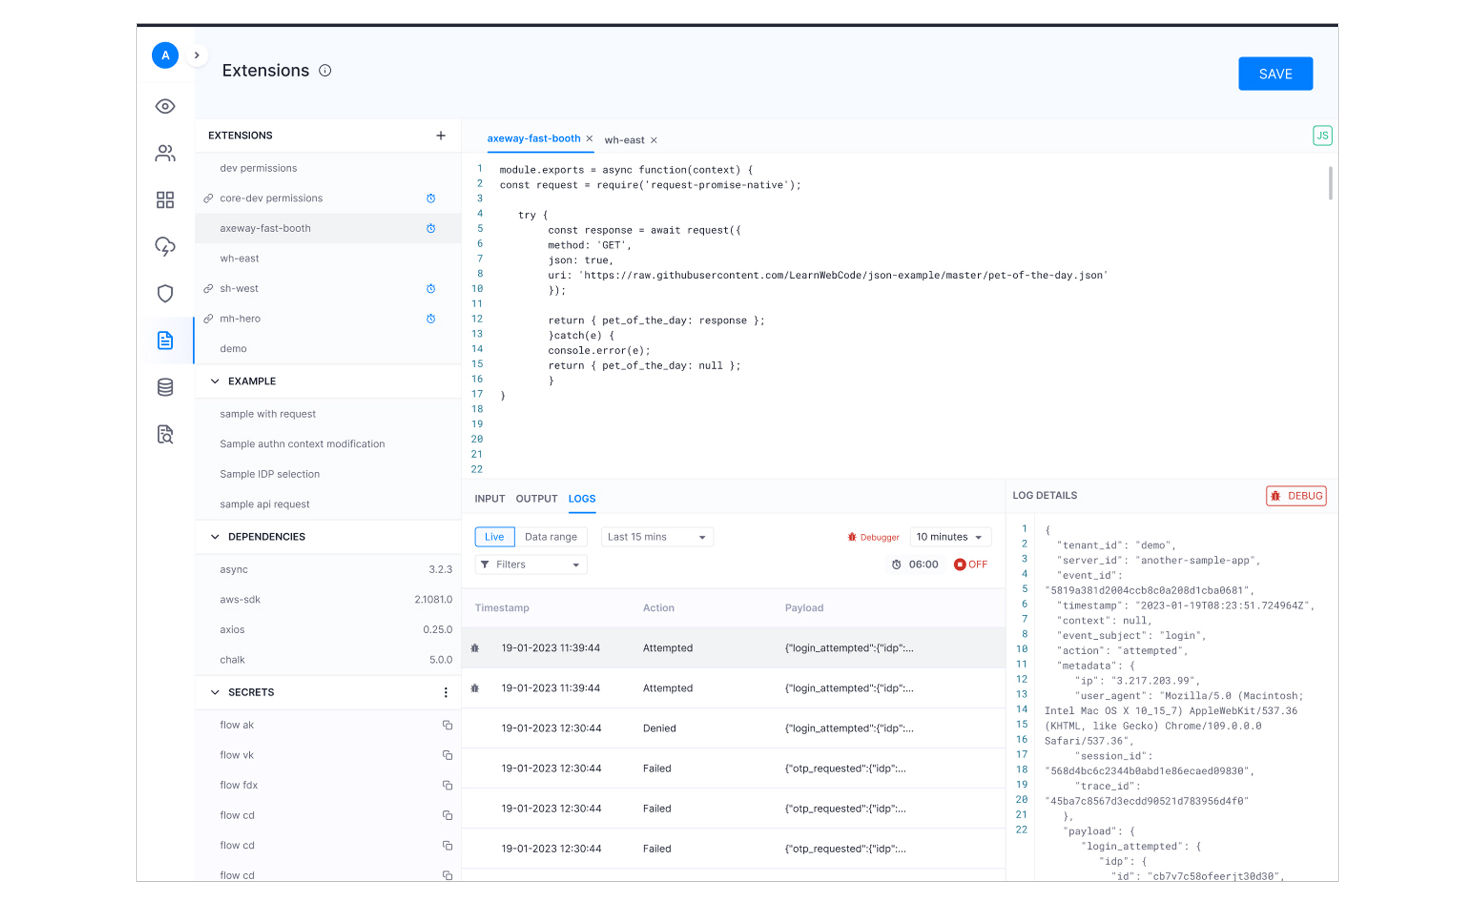
Task: Open the apps grid icon in sidebar
Action: coord(165,200)
